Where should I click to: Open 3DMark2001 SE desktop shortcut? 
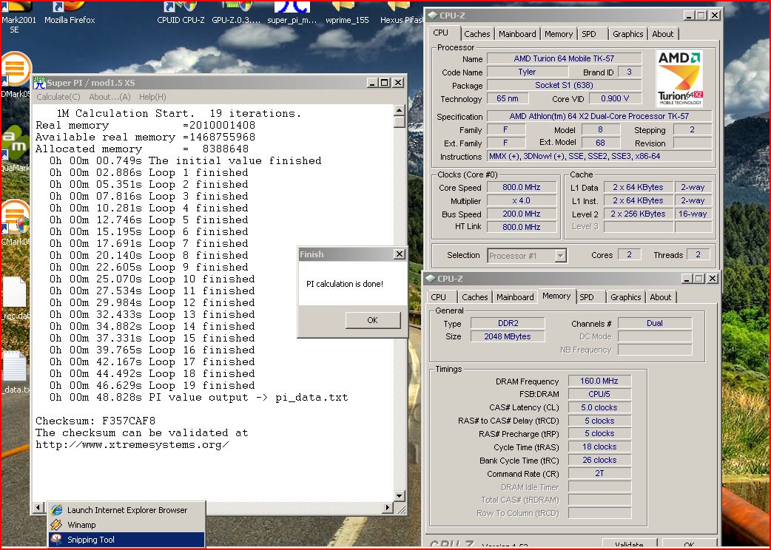pos(17,18)
